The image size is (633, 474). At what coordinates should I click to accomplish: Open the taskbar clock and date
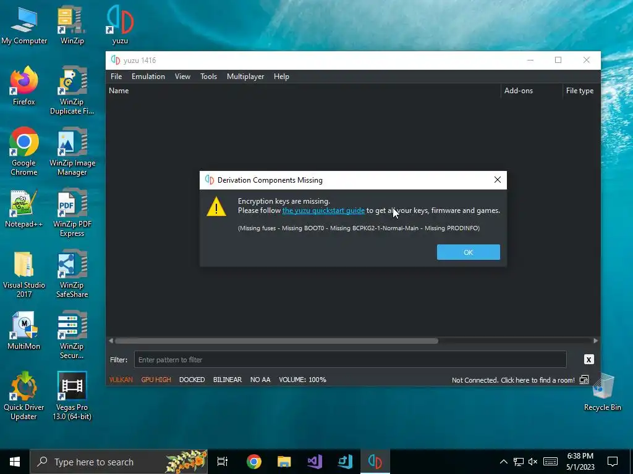click(x=580, y=462)
